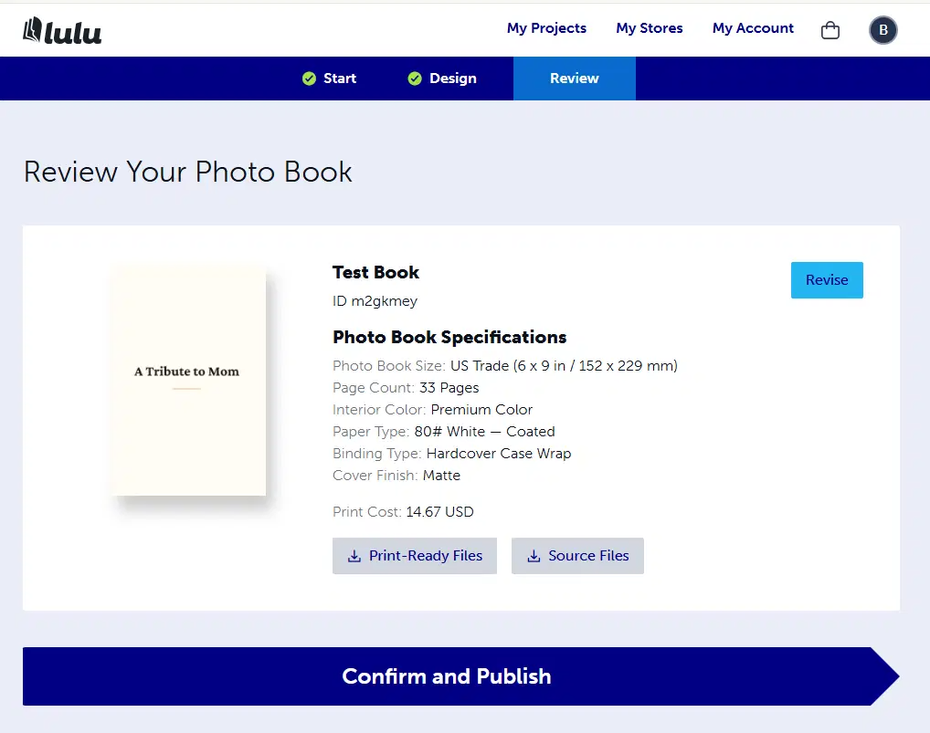Click the green checkmark beside Start
Image resolution: width=930 pixels, height=733 pixels.
tap(309, 79)
